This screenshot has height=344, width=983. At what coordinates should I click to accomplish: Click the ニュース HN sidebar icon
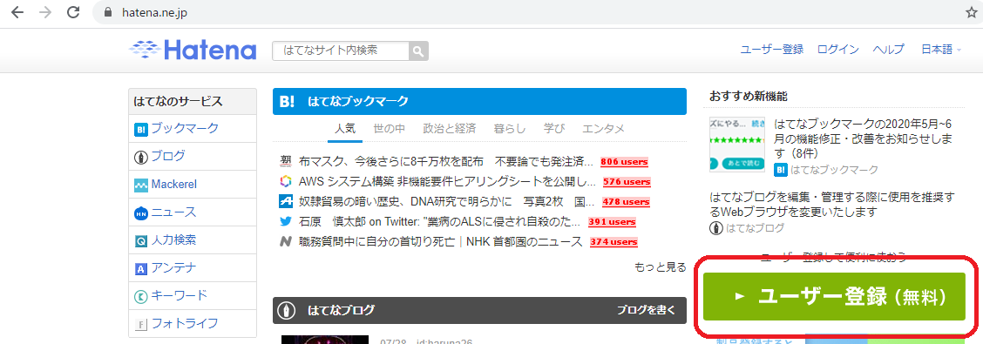(x=140, y=213)
